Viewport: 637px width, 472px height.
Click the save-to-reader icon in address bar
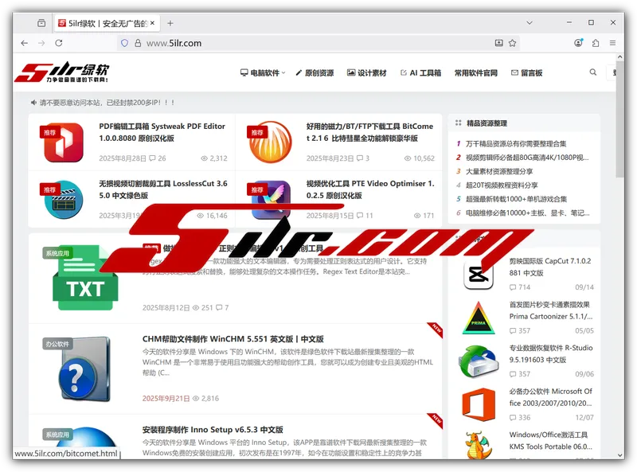coord(499,43)
